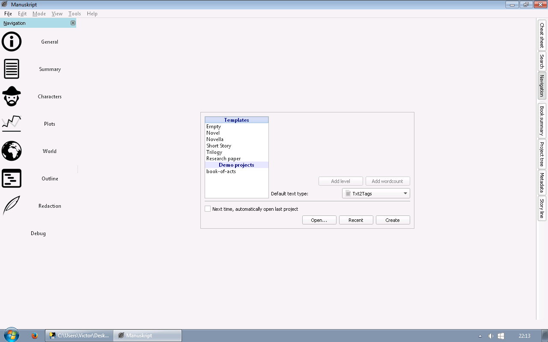Screen dimensions: 548x342
Task: Toggle the Story line side tab
Action: (x=542, y=209)
